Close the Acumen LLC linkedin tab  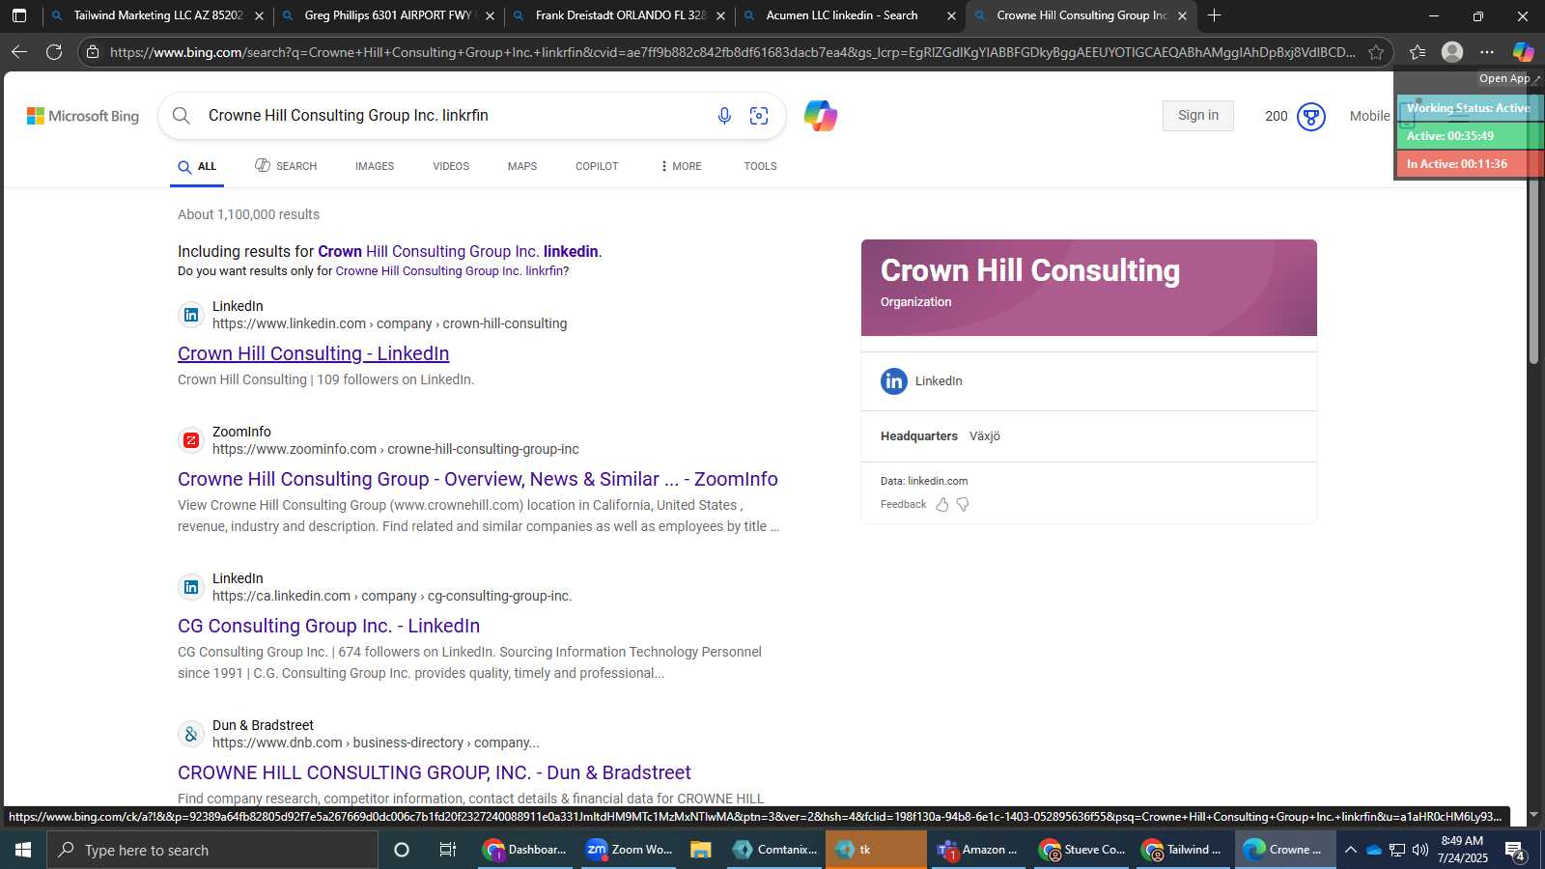(951, 15)
